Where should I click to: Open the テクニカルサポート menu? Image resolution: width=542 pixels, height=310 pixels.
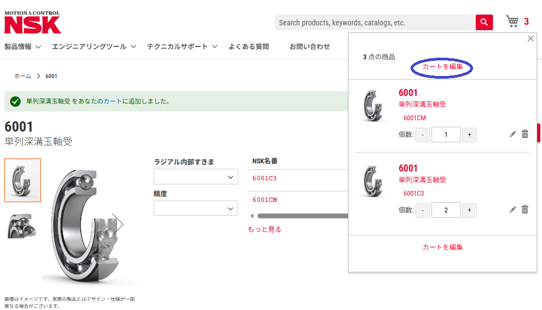coord(182,47)
